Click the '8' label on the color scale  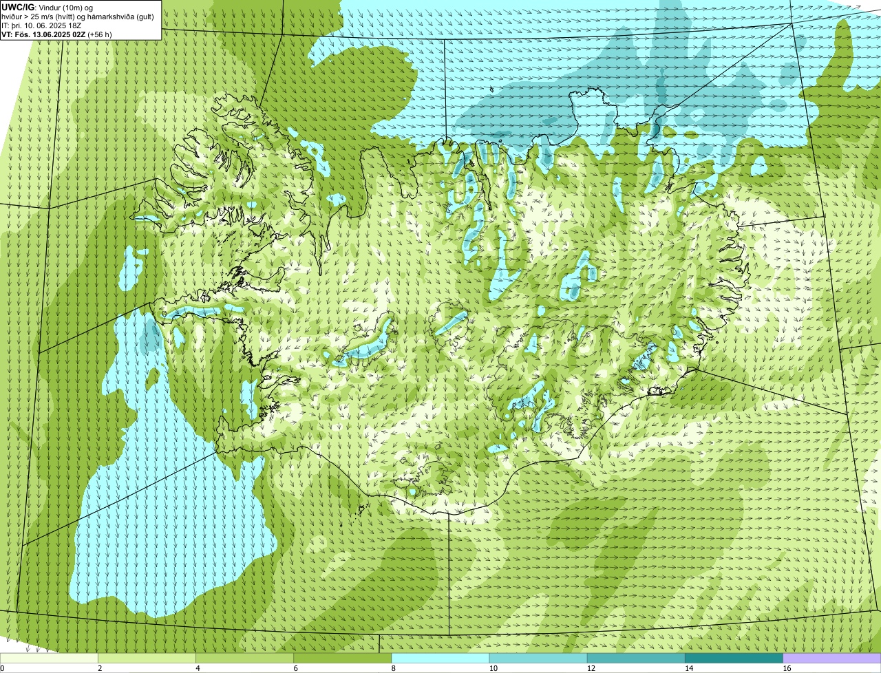[394, 668]
